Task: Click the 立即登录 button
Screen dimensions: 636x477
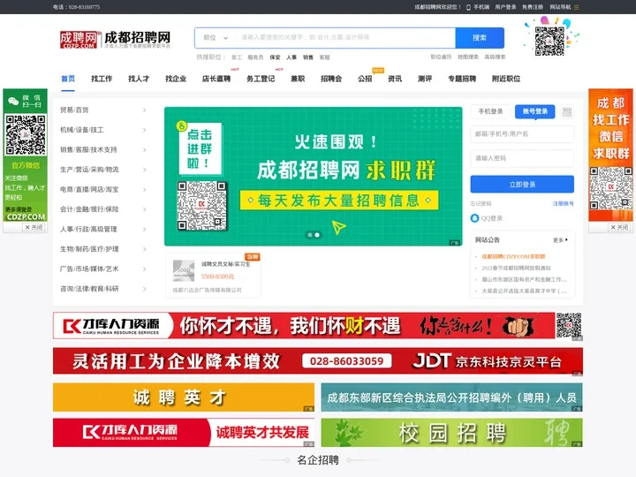Action: [522, 185]
